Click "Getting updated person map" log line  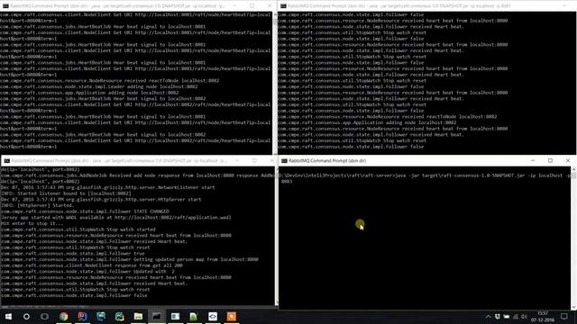coord(130,259)
